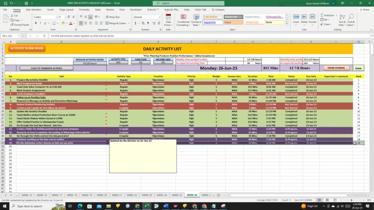Set Top Align vertical alignment
Viewport: 374px width, 210px height.
tap(81, 17)
